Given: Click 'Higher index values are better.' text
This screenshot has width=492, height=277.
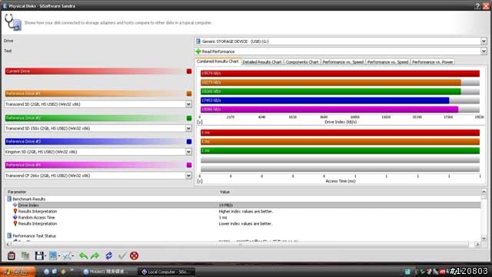Looking at the screenshot, I should click(246, 212).
